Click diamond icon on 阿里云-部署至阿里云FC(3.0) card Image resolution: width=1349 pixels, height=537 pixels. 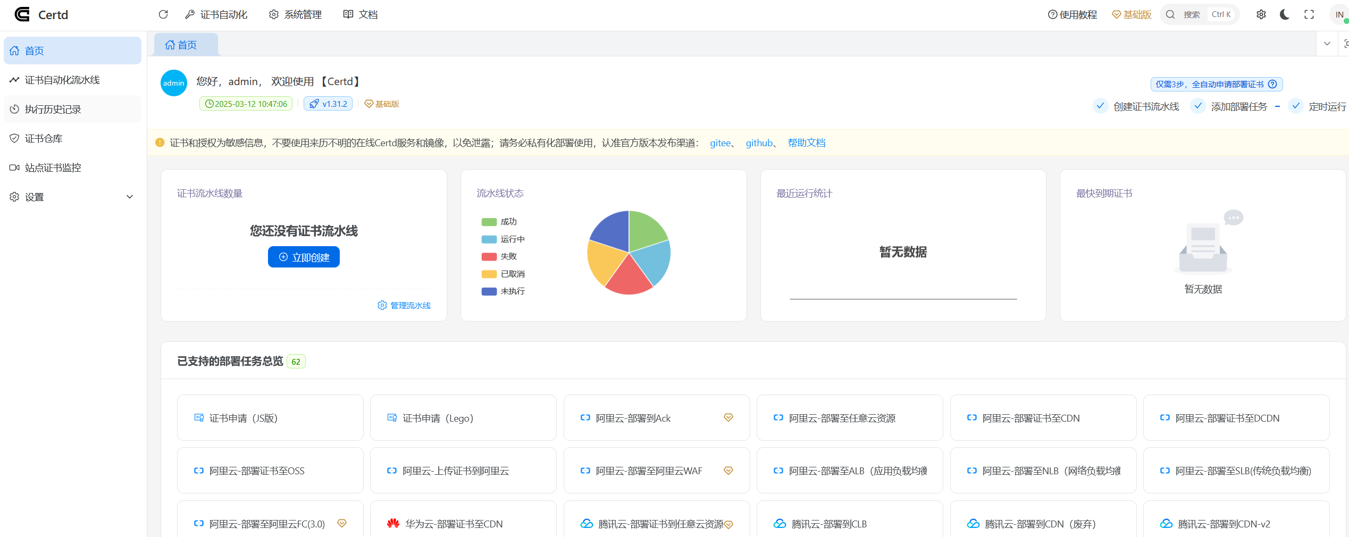(342, 524)
